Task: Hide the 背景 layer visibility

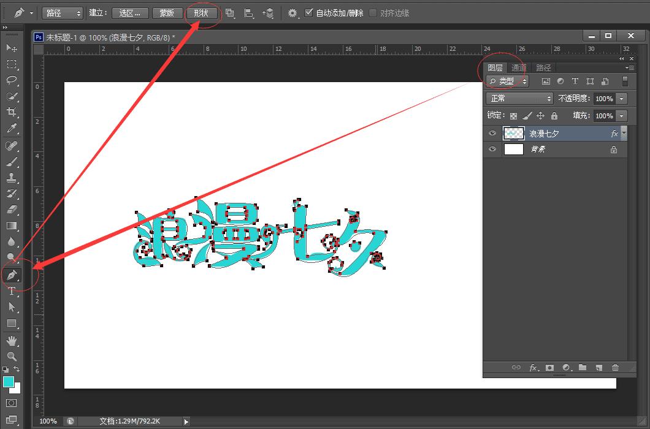Action: tap(492, 149)
